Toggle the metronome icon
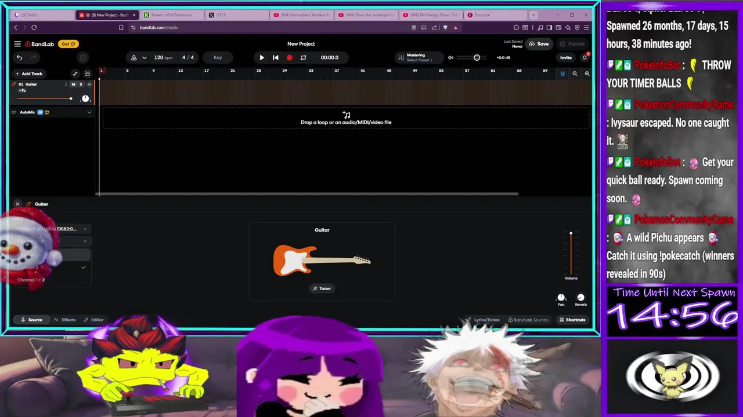Viewport: 743px width, 417px height. 134,57
